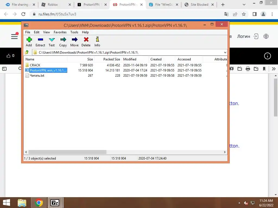Click the info circle icon on files.fm
Screen dimensions: 278x208
point(267,56)
